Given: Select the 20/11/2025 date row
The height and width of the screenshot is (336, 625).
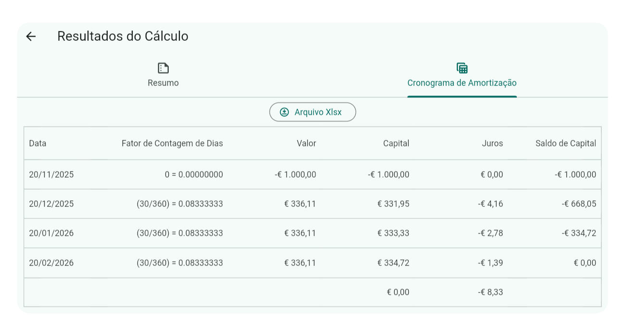Looking at the screenshot, I should tap(51, 175).
